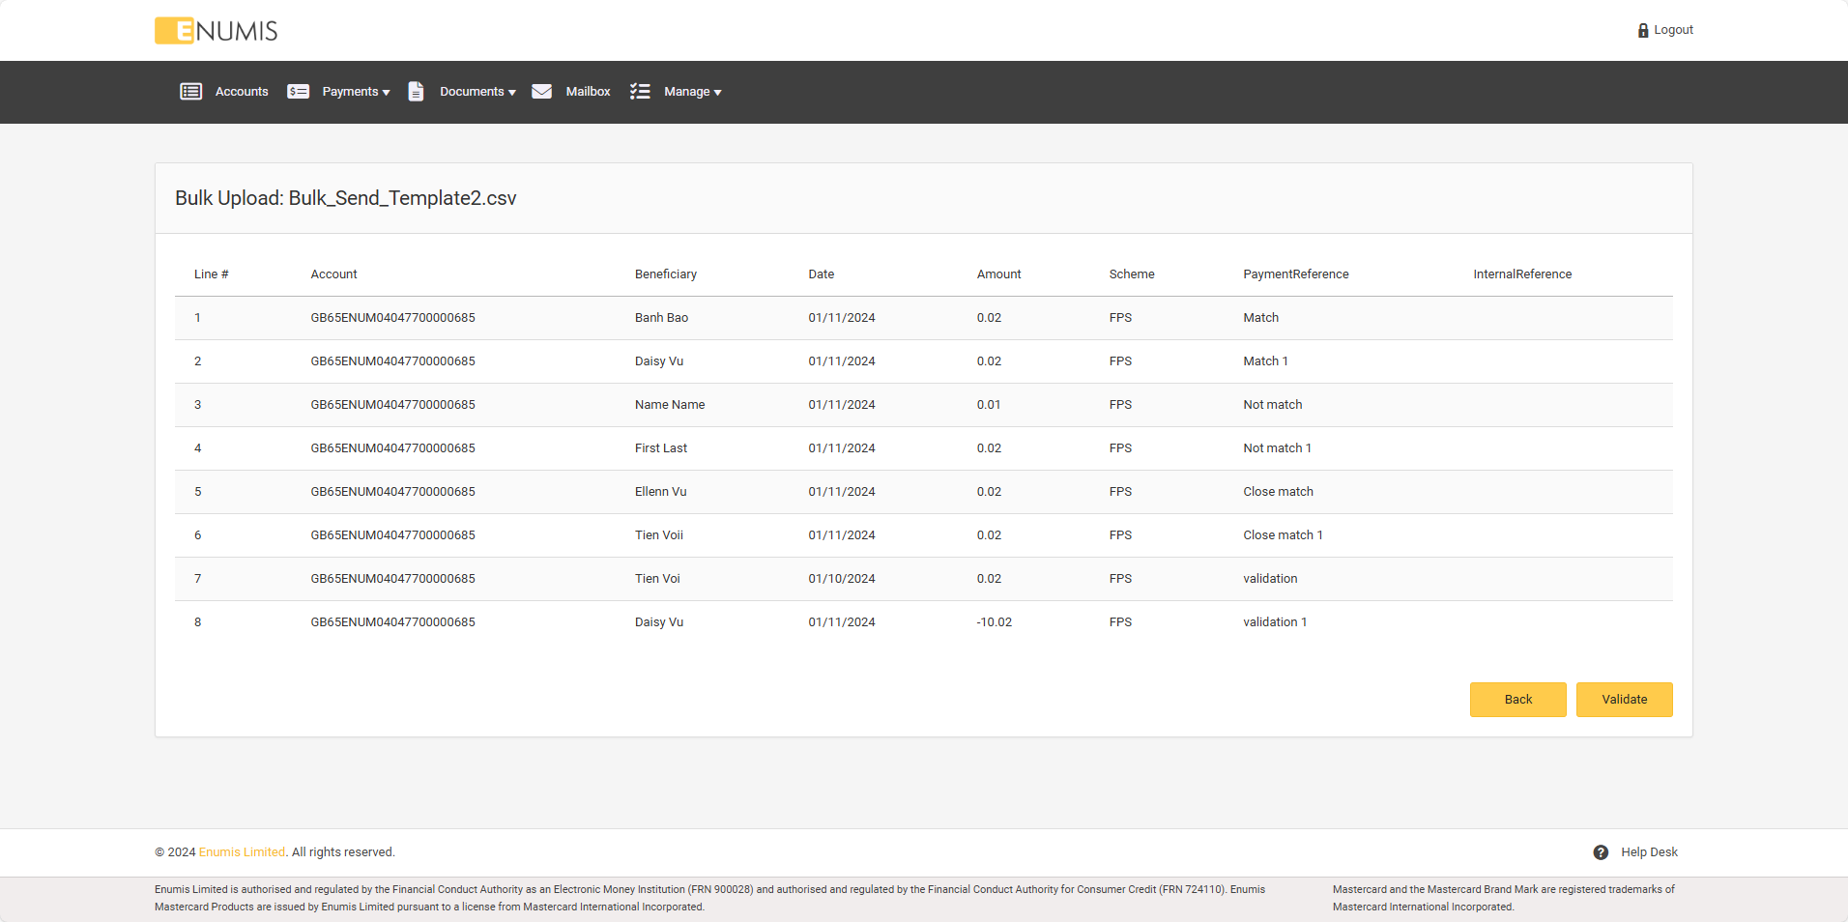Click the Logout padlock icon
Image resolution: width=1848 pixels, height=922 pixels.
[x=1642, y=31]
